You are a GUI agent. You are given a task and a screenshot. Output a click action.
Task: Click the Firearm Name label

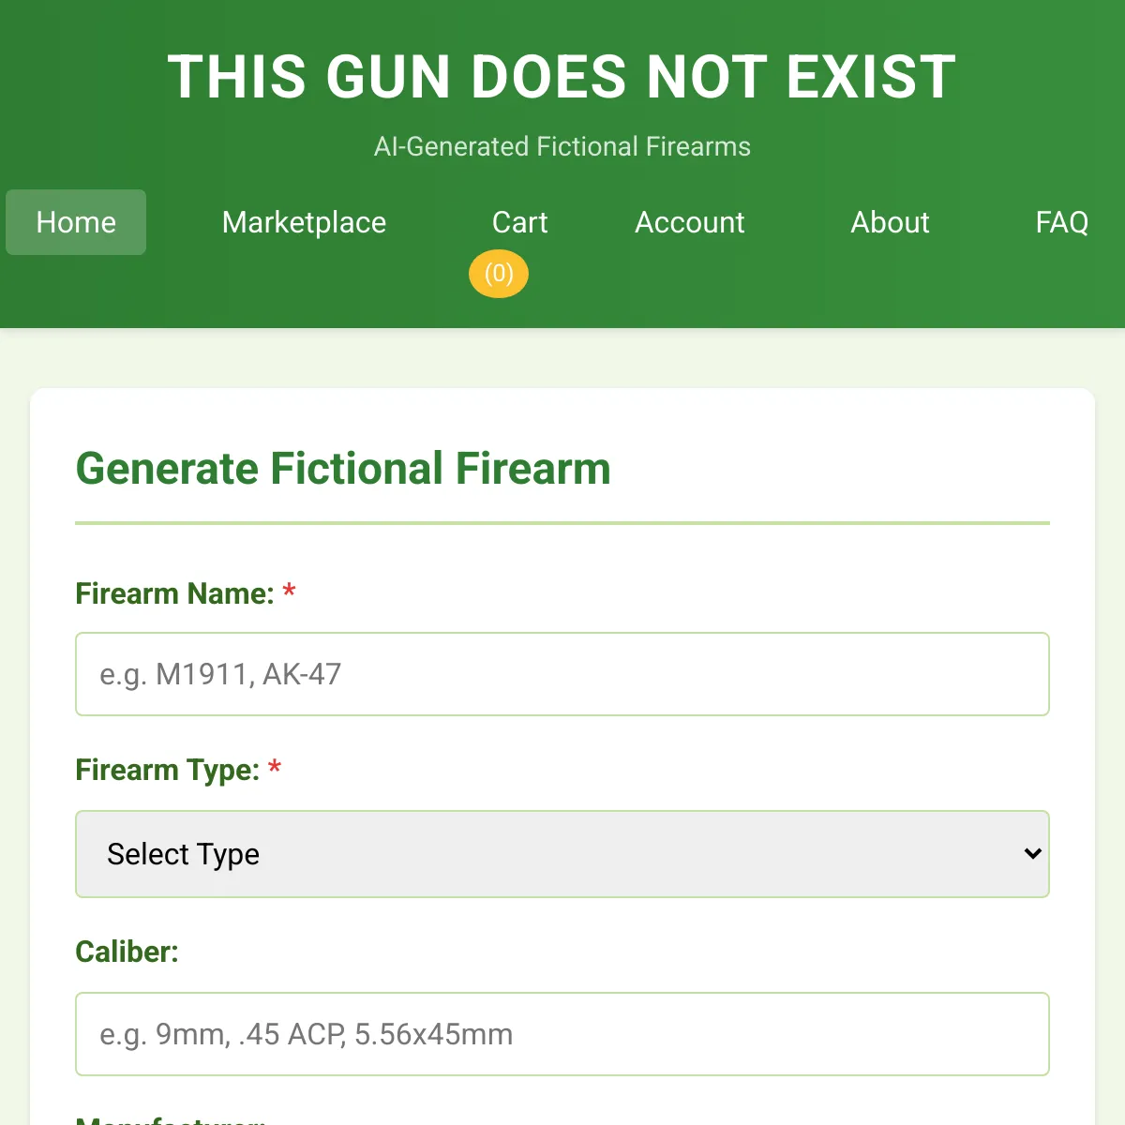click(174, 593)
